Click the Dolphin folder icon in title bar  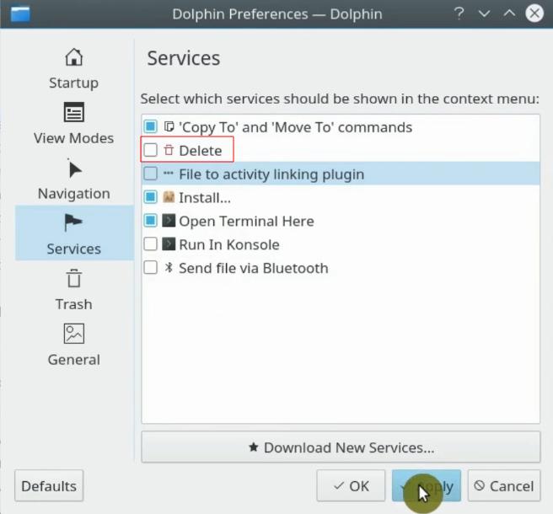pos(20,14)
